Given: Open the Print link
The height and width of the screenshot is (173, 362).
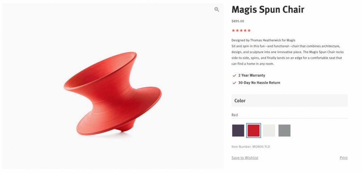Looking at the screenshot, I should click(344, 158).
